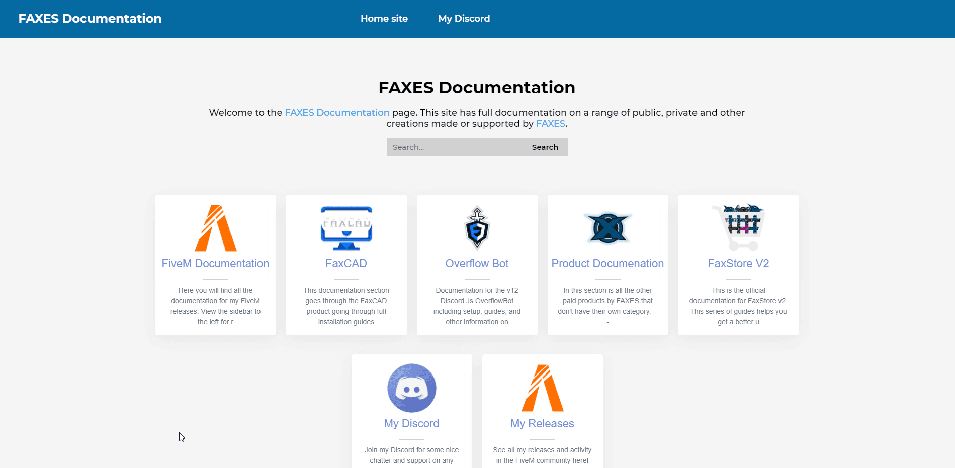Open the FaxCAD title link
955x468 pixels.
click(346, 264)
